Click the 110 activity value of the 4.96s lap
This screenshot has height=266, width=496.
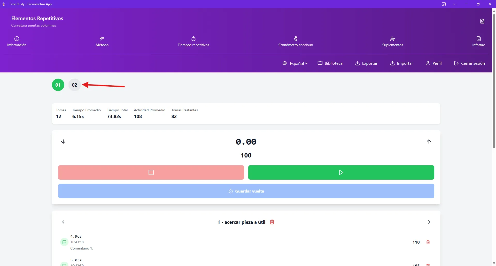416,242
